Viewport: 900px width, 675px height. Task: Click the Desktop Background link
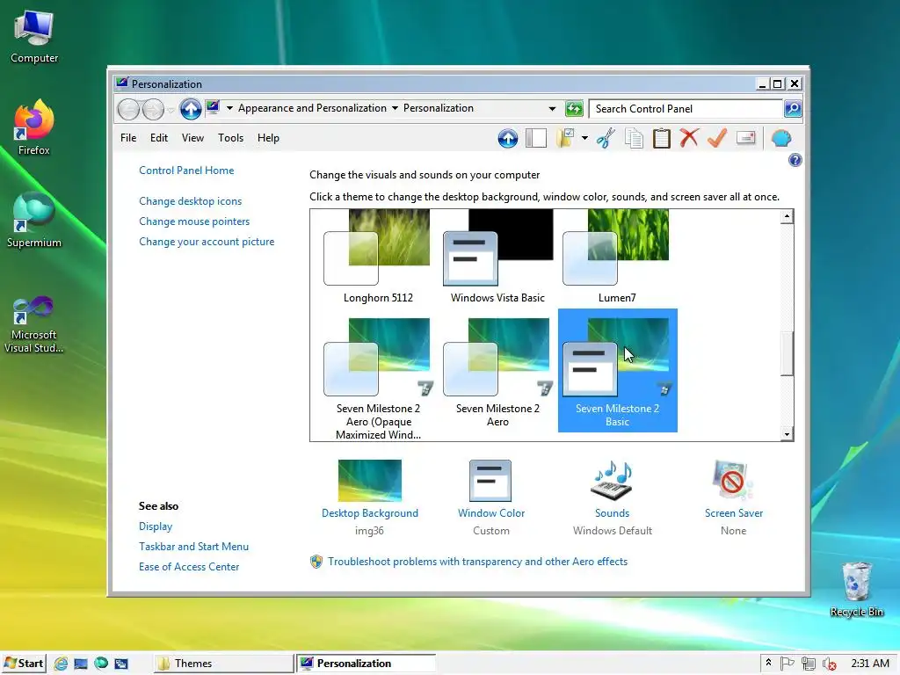coord(370,513)
